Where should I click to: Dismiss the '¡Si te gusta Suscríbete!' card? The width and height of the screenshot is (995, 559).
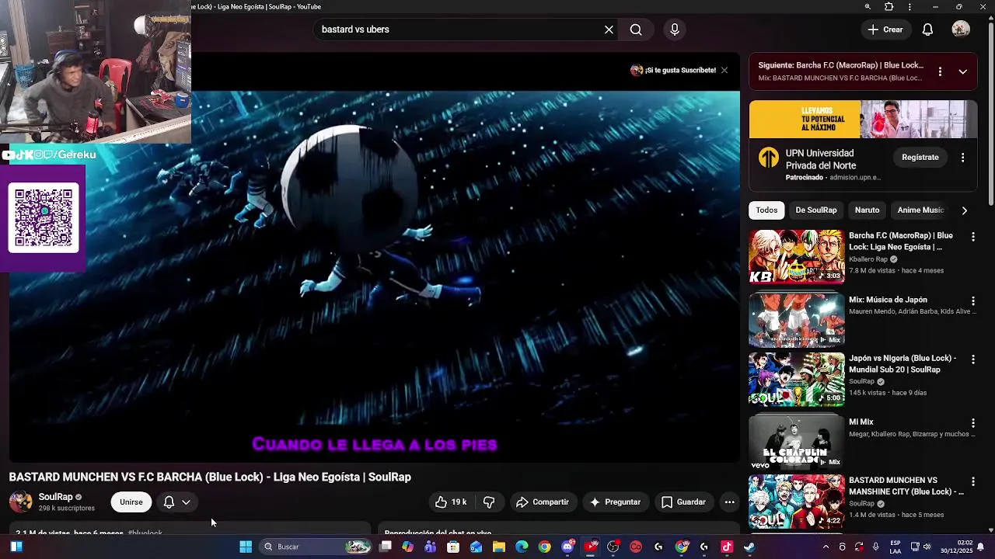point(724,70)
